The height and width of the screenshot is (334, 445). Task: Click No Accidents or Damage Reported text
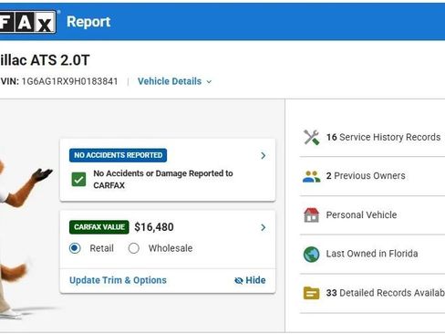pos(163,179)
